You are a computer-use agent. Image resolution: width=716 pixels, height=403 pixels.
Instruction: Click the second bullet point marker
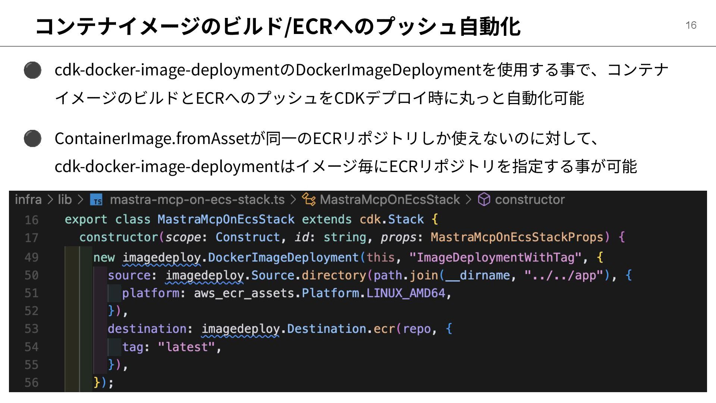[32, 138]
